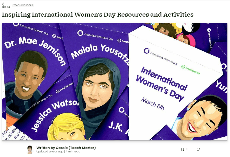Open Cassie's author avatar

click(30, 150)
